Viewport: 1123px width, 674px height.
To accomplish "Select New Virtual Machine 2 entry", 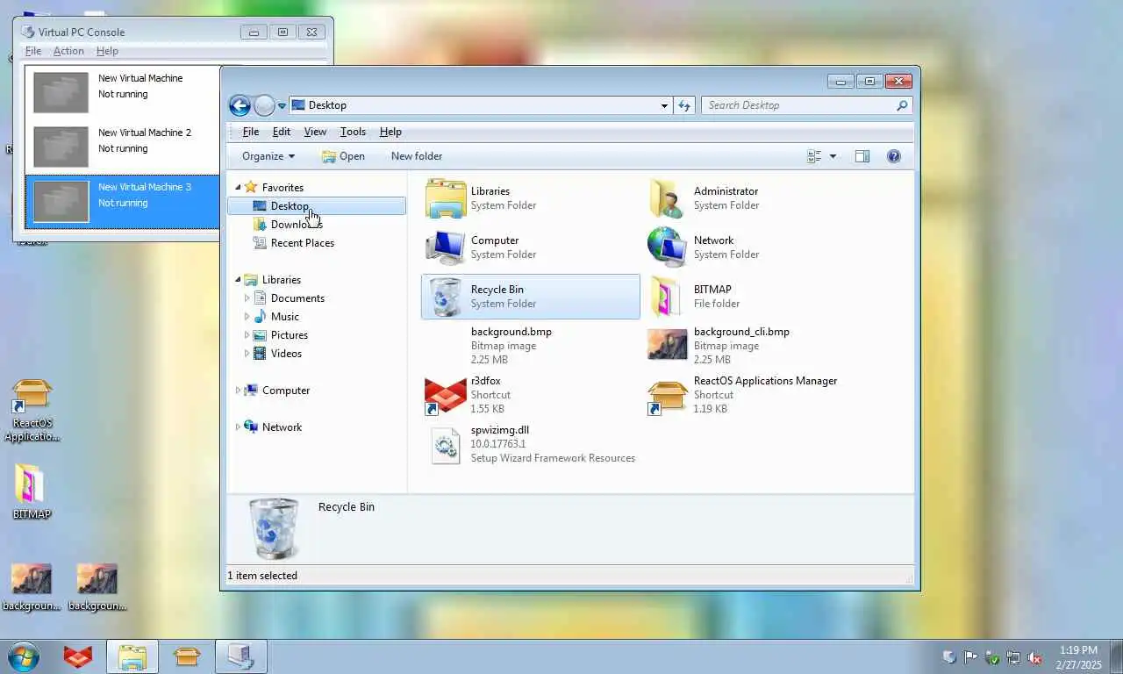I will coord(123,147).
